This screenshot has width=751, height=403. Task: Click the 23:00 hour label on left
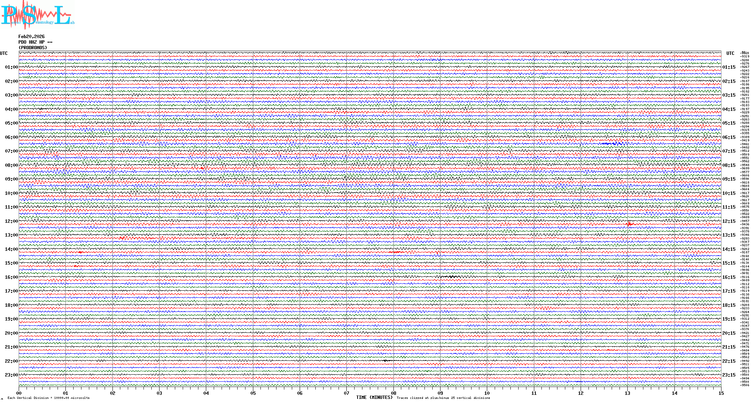[11, 375]
